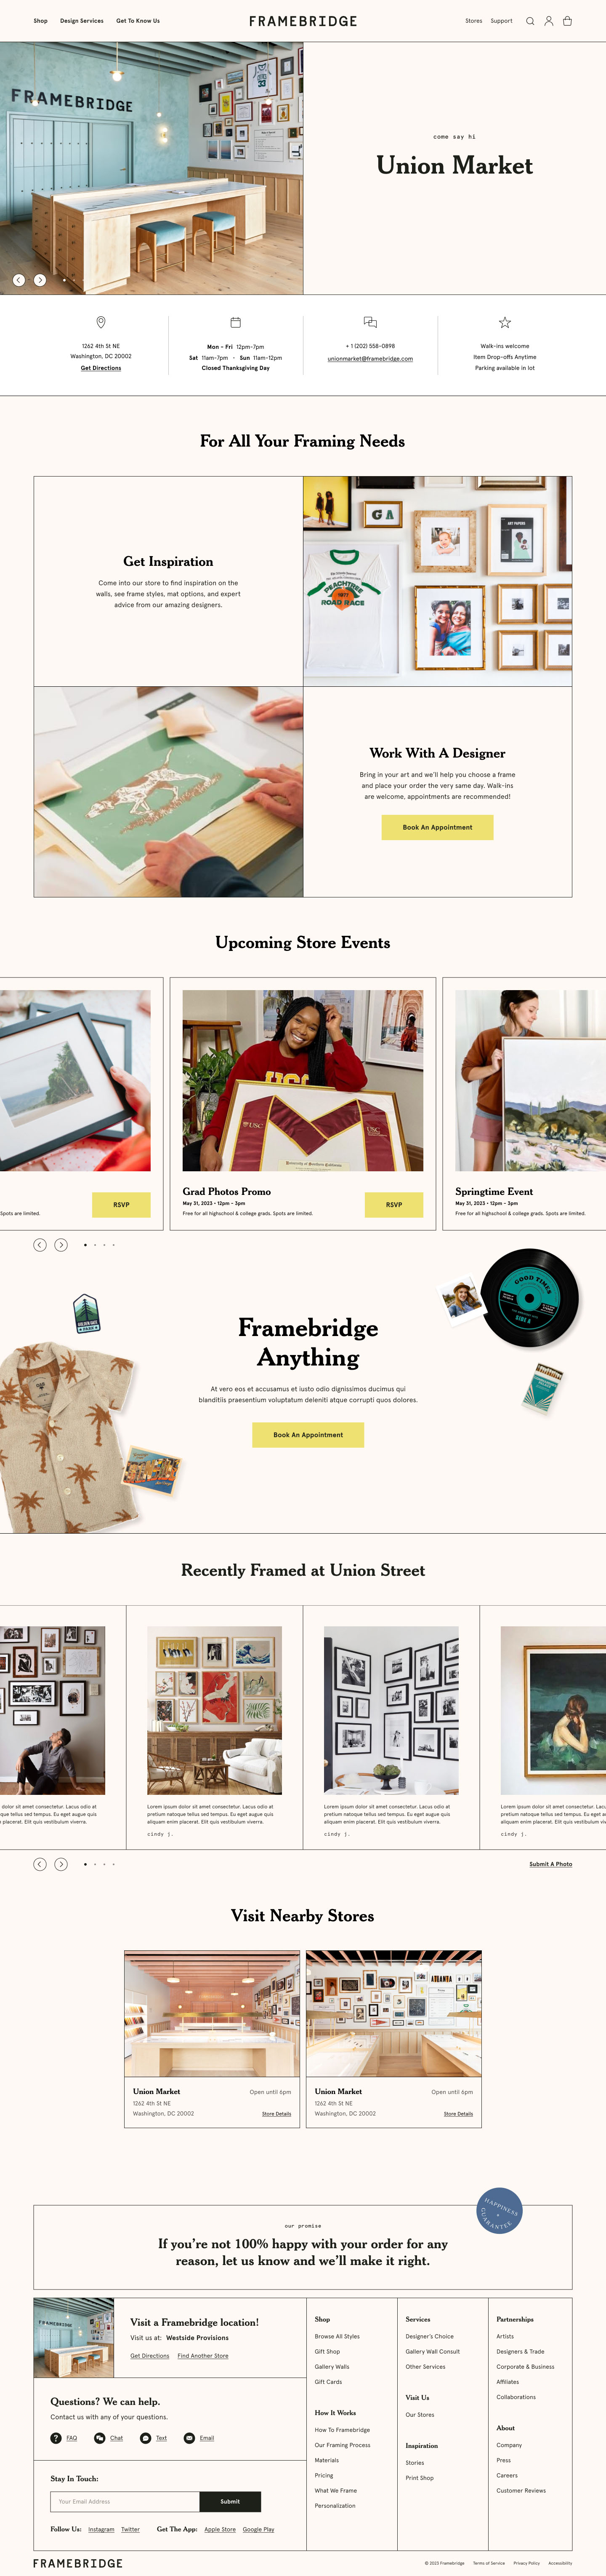
Task: Click Book An Appointment under Work With A Designer
Action: click(437, 827)
